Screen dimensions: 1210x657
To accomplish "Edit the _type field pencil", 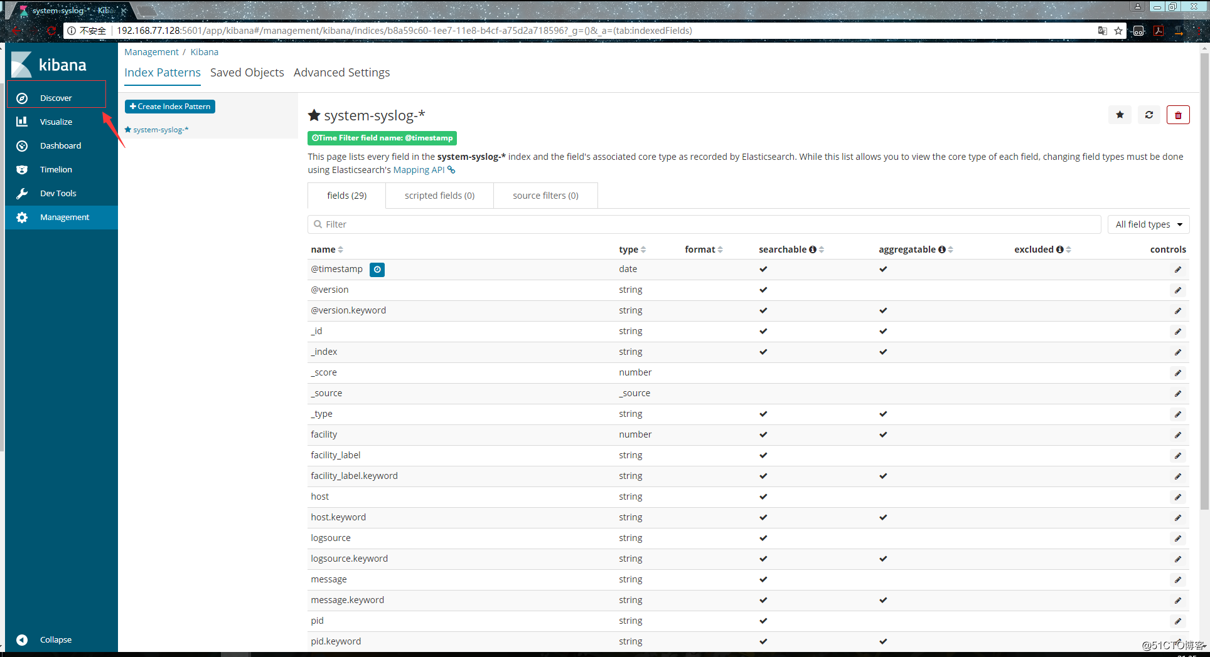I will (1178, 414).
